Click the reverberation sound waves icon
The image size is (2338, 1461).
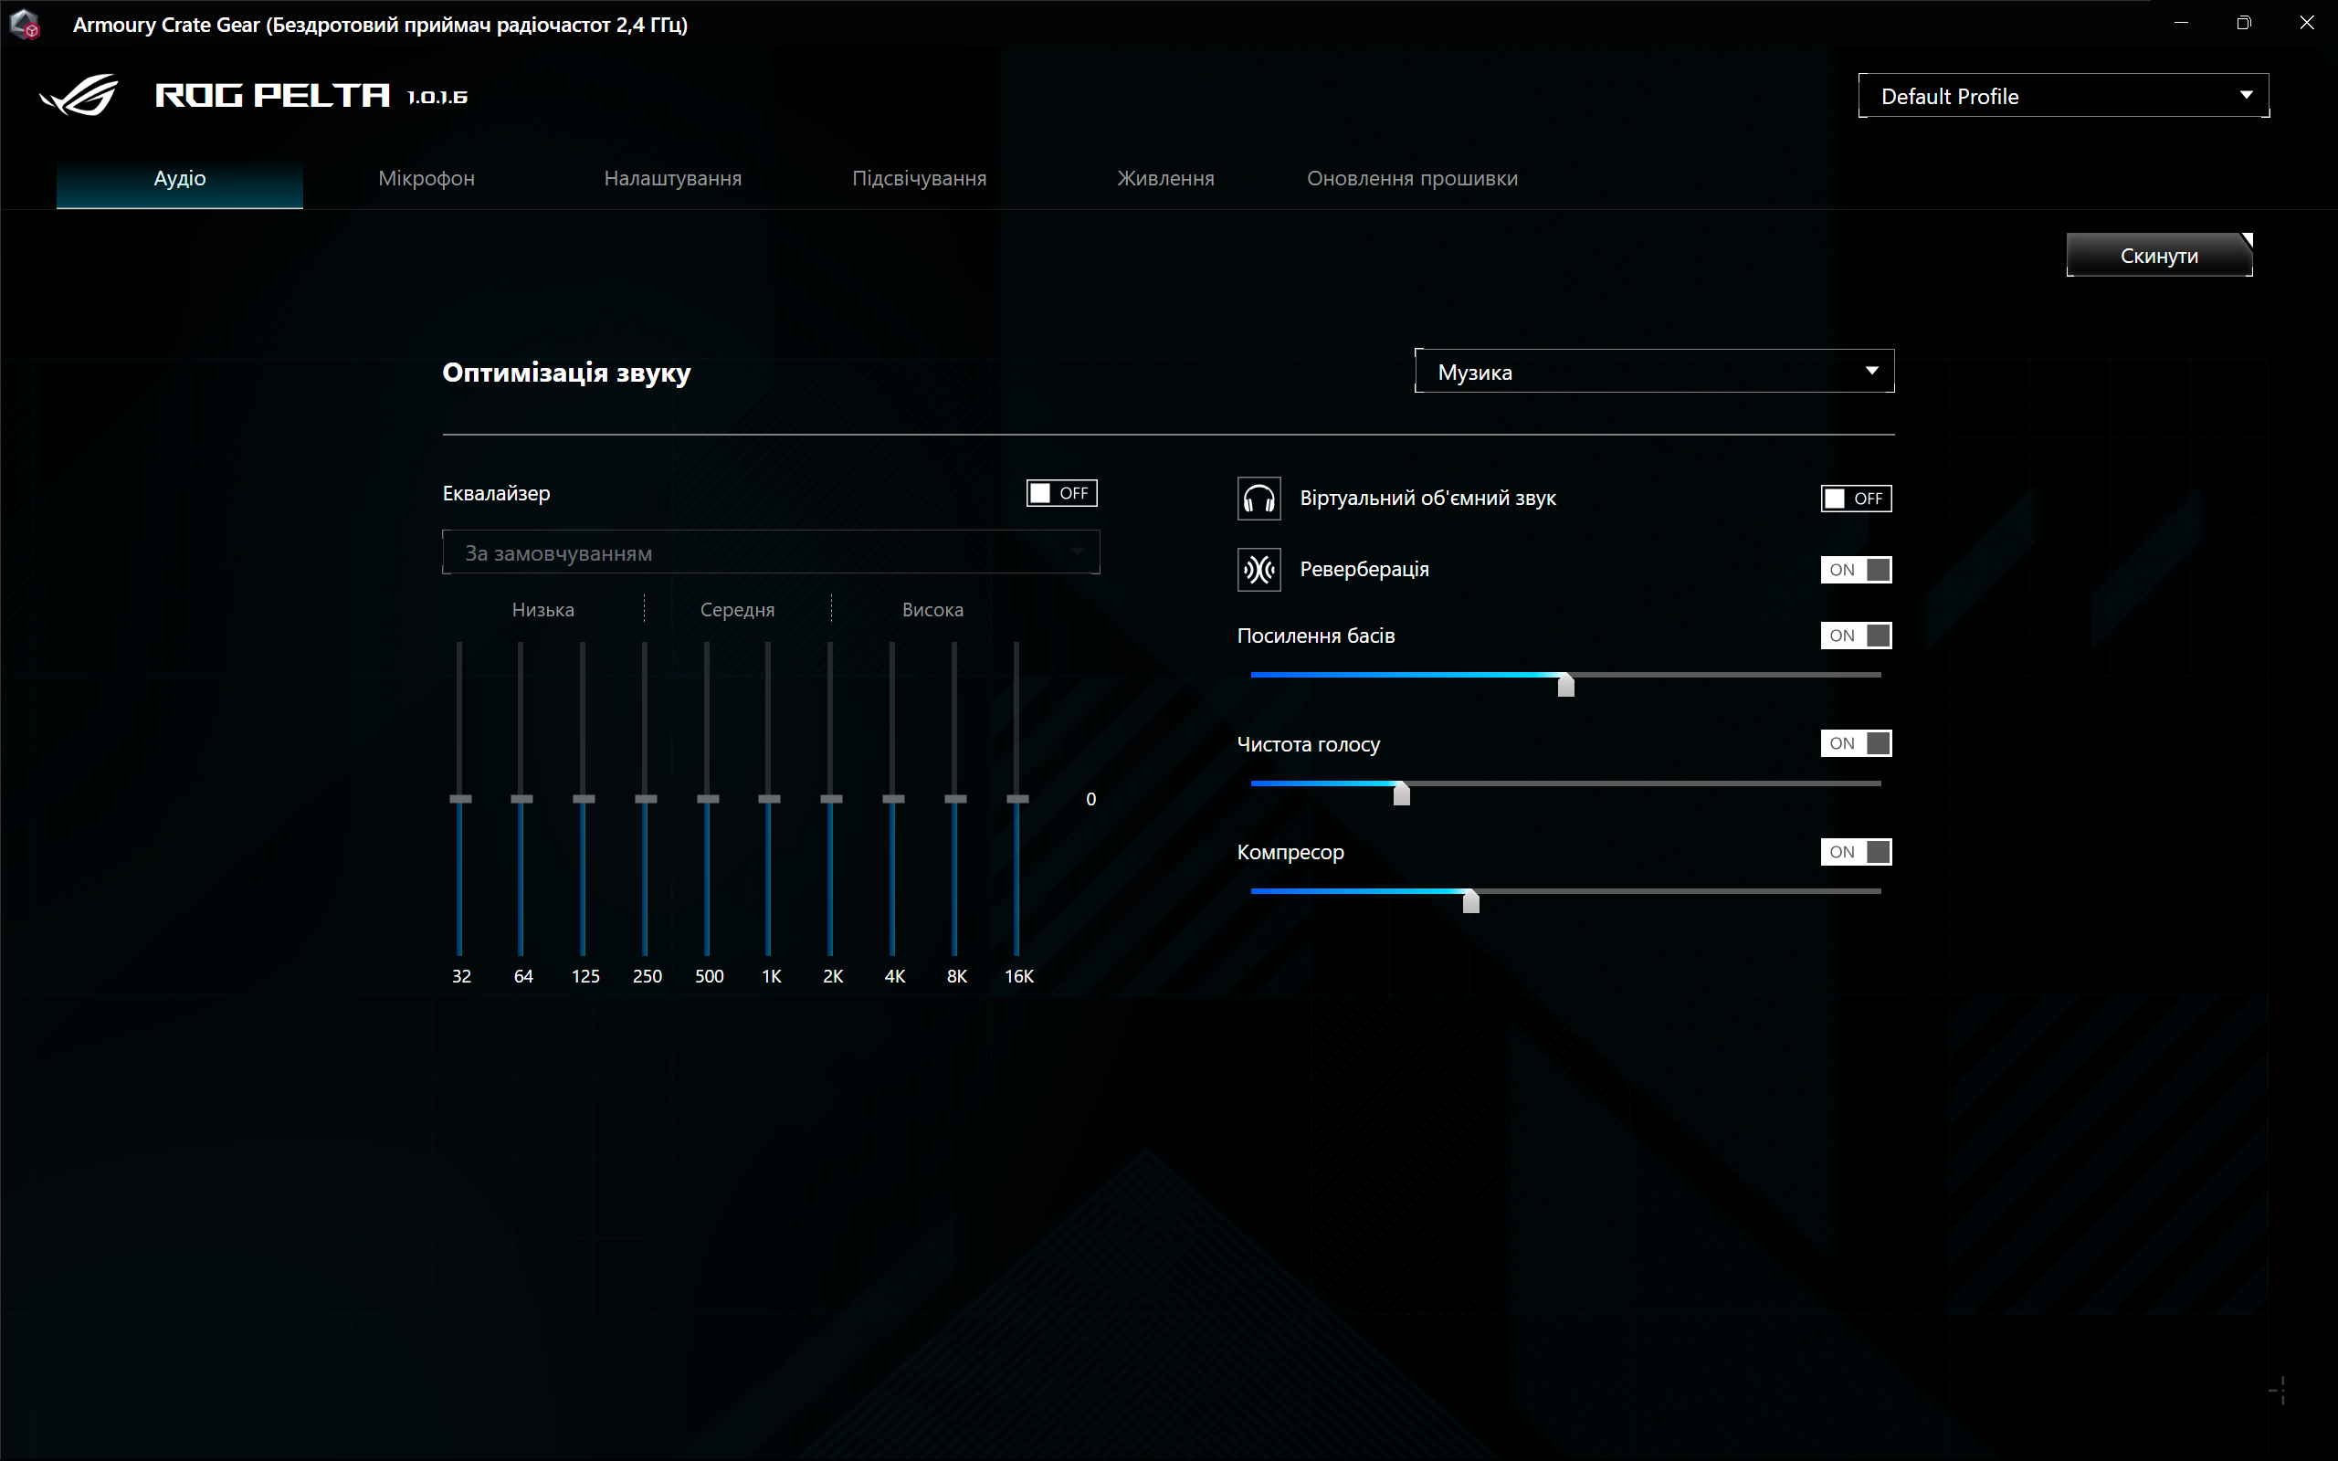pyautogui.click(x=1259, y=569)
